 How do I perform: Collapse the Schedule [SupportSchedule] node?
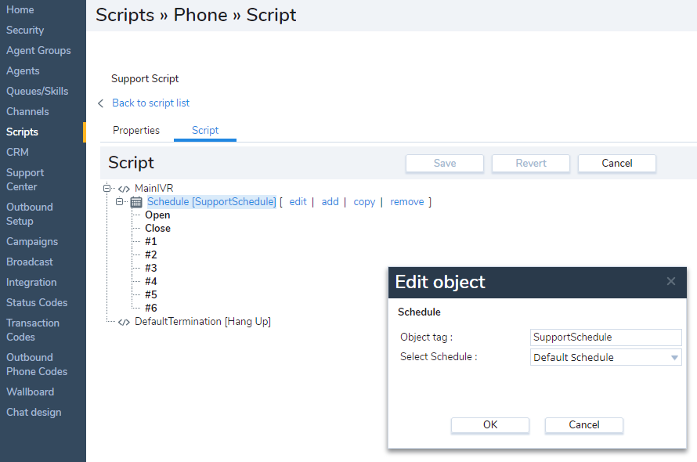pos(119,201)
